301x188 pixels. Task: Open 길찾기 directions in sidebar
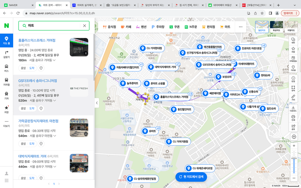click(x=7, y=54)
